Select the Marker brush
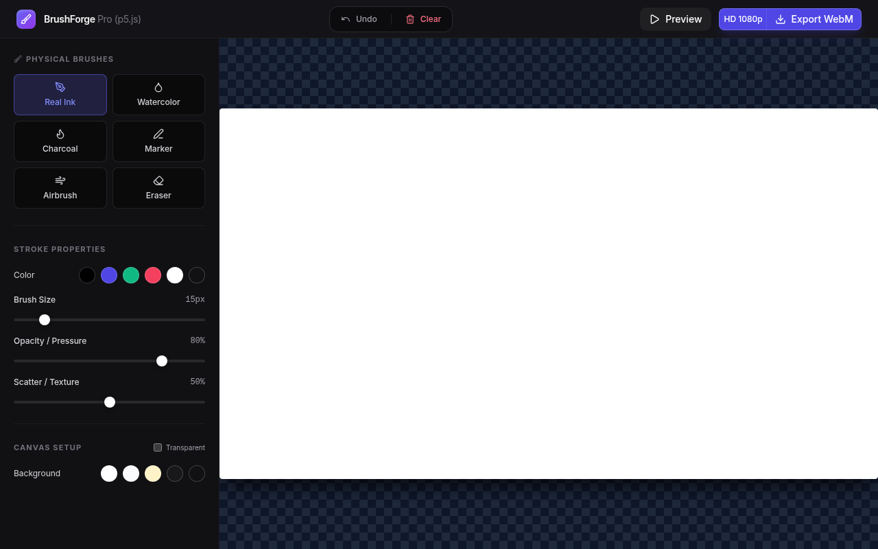Screen dimensions: 878x549 [x=158, y=141]
